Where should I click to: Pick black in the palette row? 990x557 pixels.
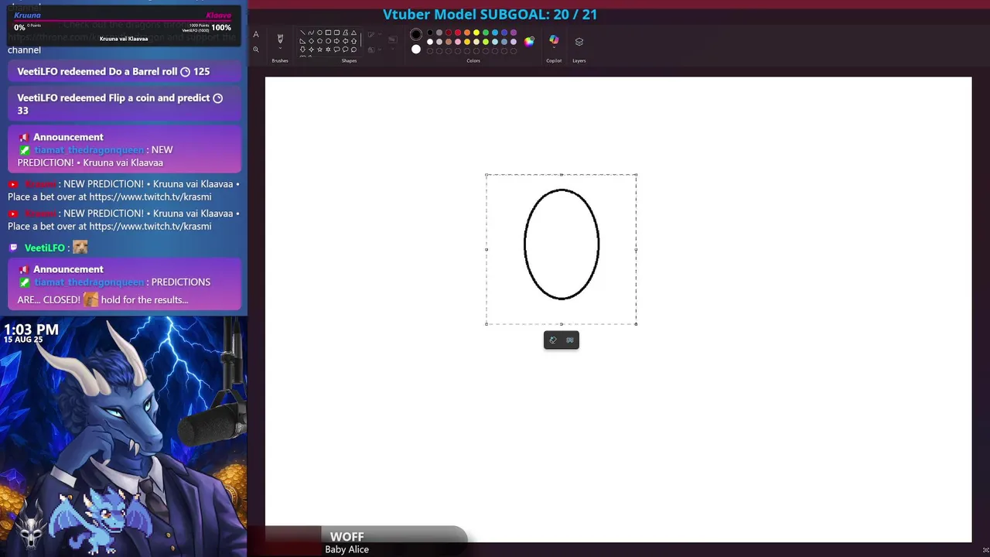click(x=430, y=32)
